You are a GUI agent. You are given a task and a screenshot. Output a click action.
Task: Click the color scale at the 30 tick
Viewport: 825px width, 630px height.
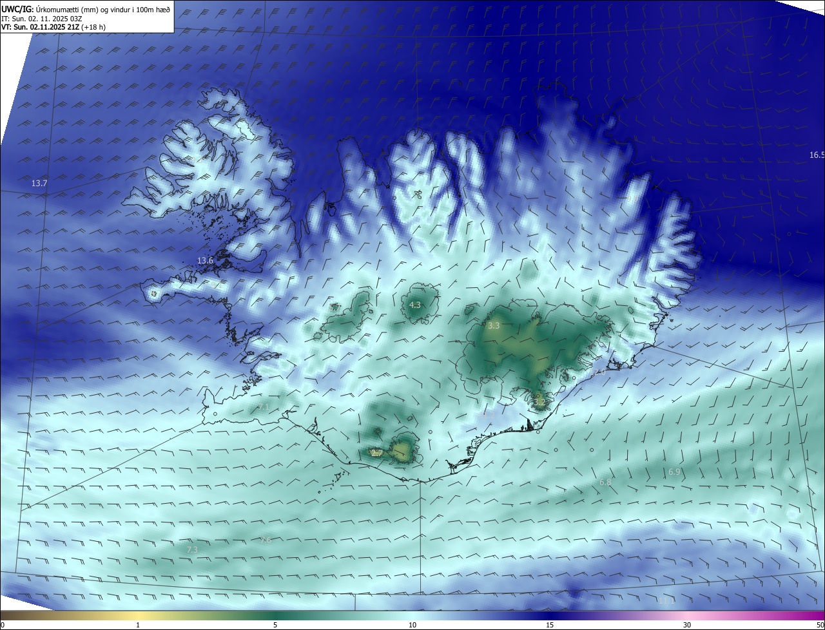click(x=687, y=625)
